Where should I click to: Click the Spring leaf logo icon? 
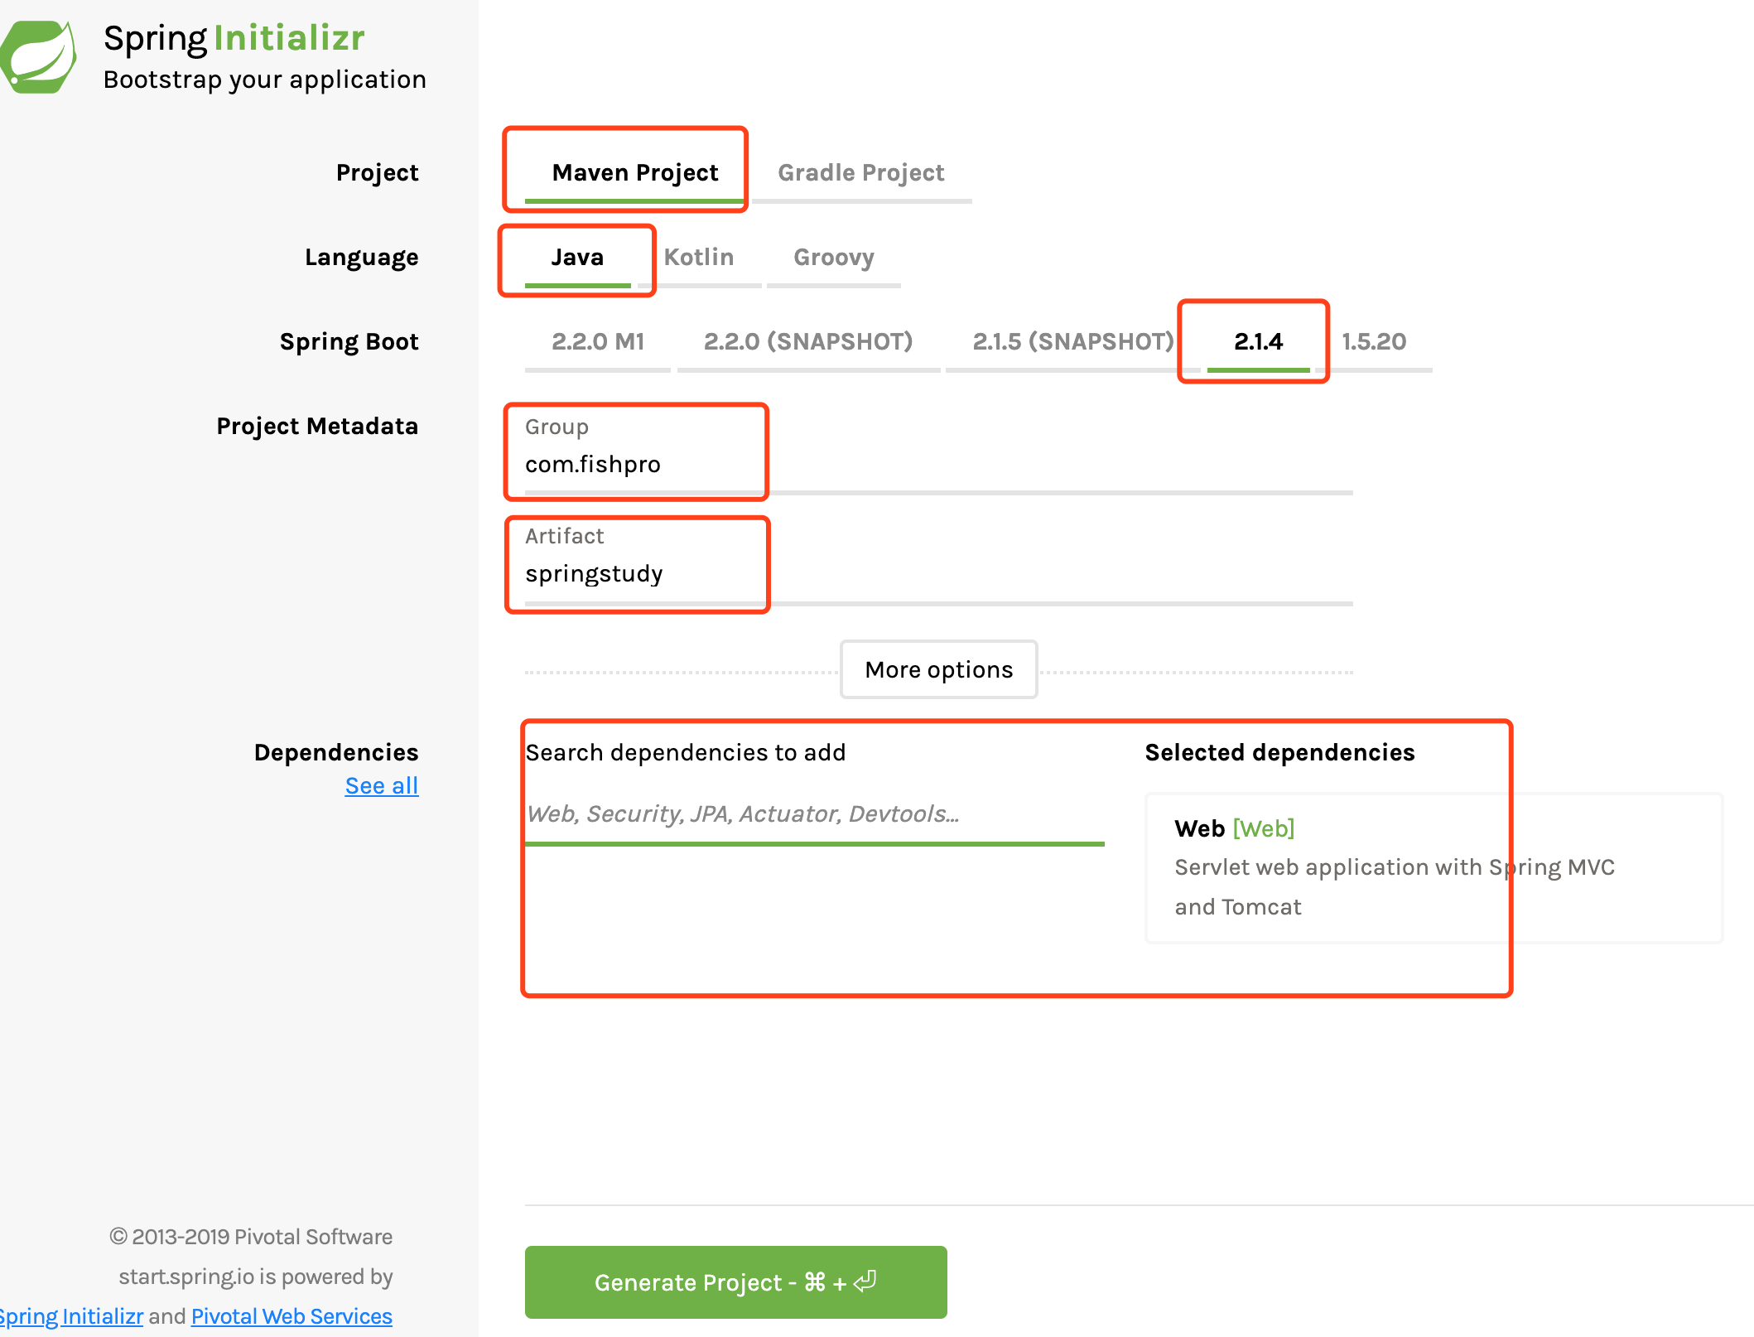[x=38, y=56]
